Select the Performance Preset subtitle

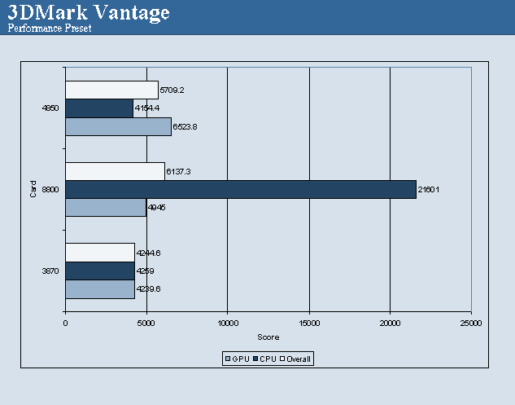[x=50, y=28]
